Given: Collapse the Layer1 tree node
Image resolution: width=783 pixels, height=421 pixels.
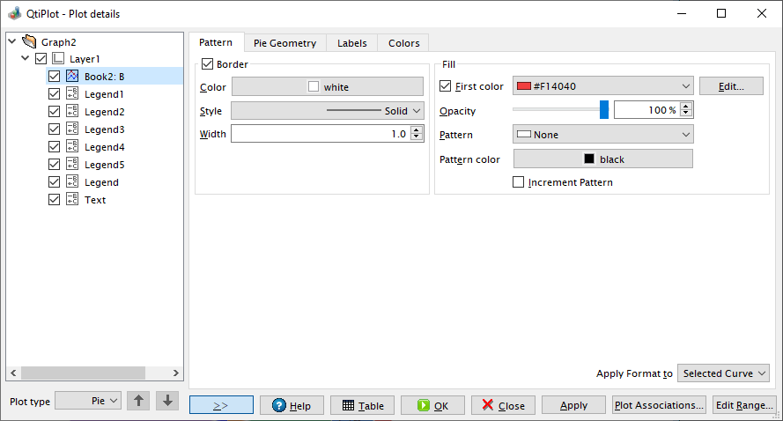Looking at the screenshot, I should (25, 58).
